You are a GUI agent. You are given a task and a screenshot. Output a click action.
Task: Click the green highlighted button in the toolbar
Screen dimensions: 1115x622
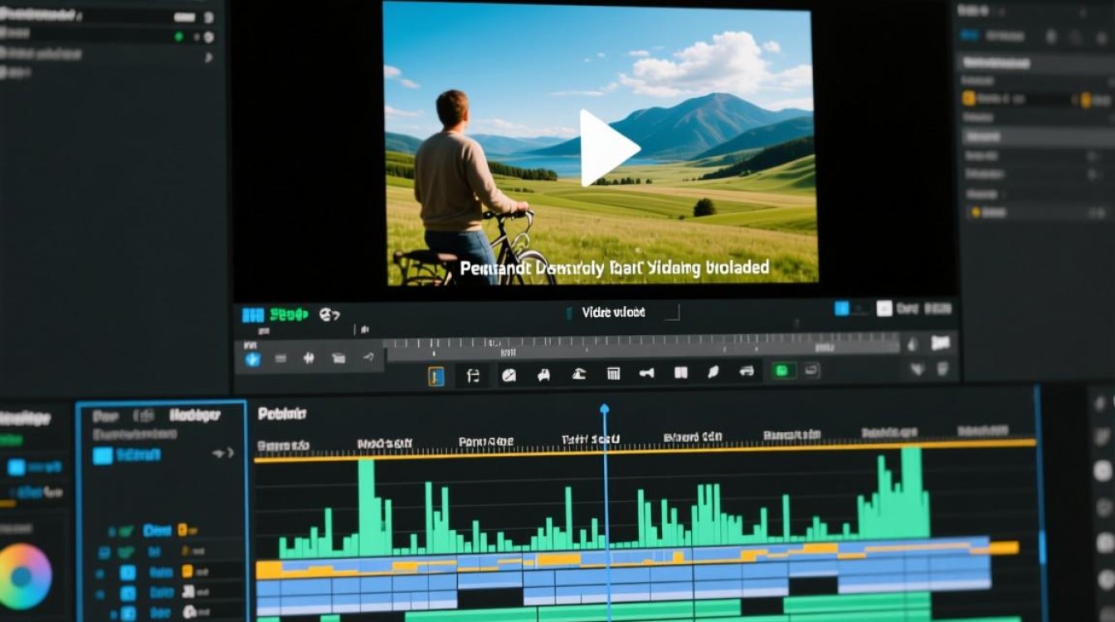[x=781, y=372]
